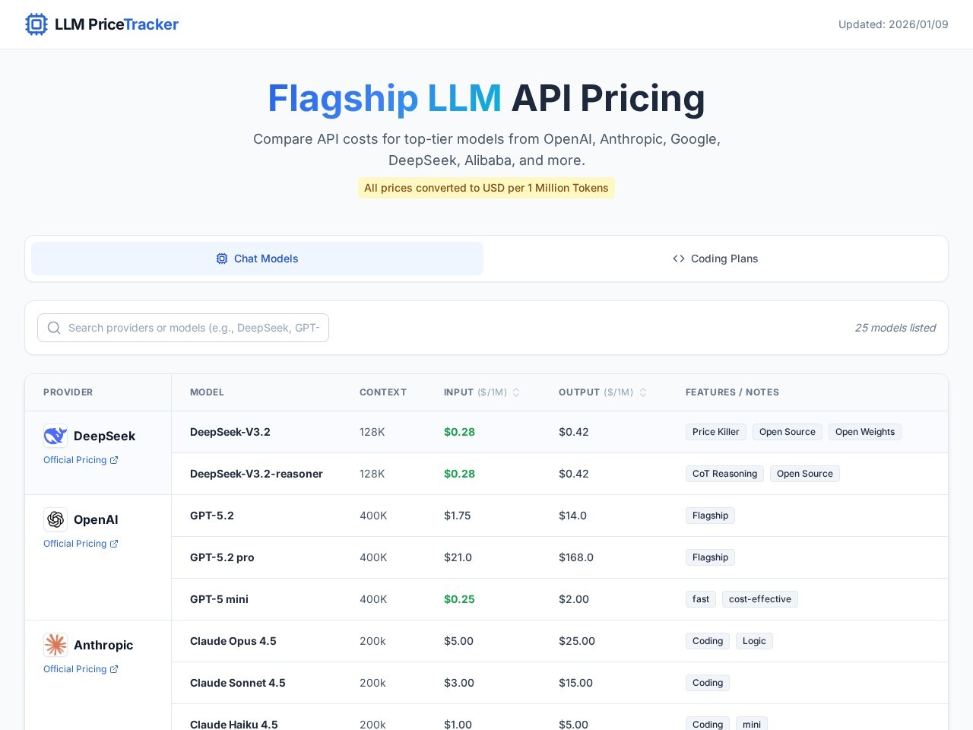973x730 pixels.
Task: Open OpenAI Official Pricing link
Action: (x=81, y=544)
